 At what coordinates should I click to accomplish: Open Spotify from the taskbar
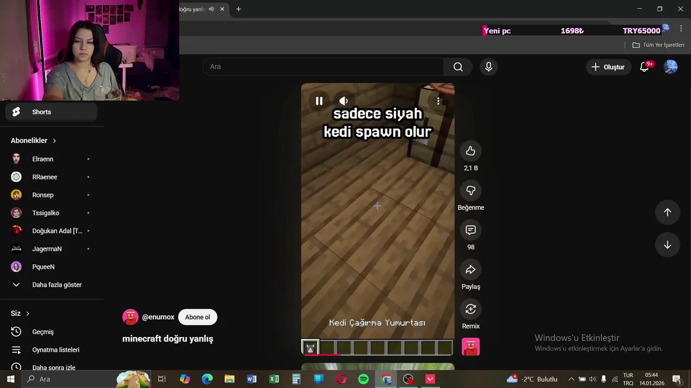[363, 379]
